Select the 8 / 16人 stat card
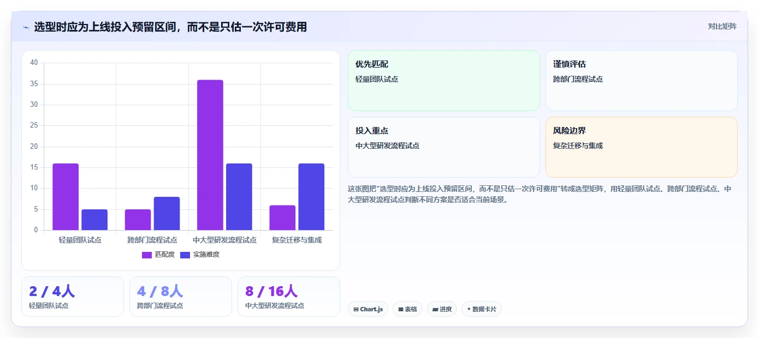Viewport: 759px width, 338px height. [x=289, y=297]
